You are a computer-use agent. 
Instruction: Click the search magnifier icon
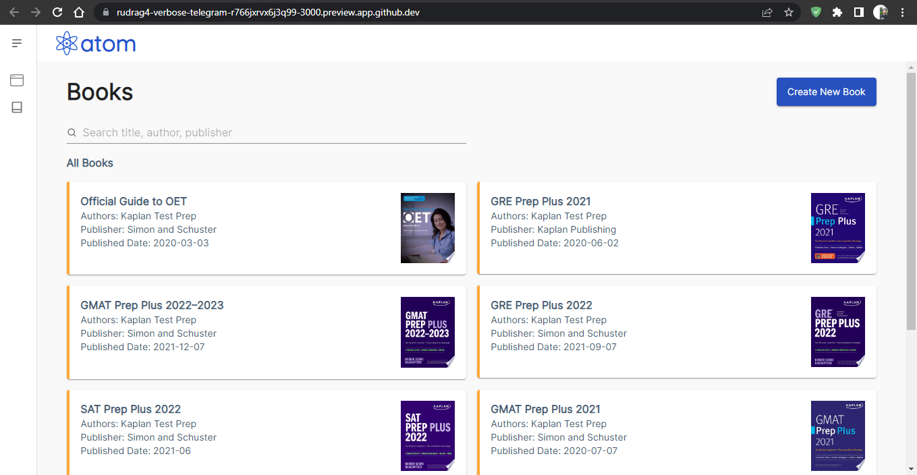(x=72, y=133)
